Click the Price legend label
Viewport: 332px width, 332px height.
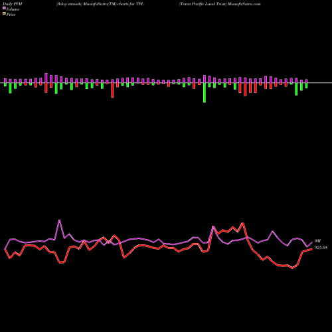click(11, 15)
